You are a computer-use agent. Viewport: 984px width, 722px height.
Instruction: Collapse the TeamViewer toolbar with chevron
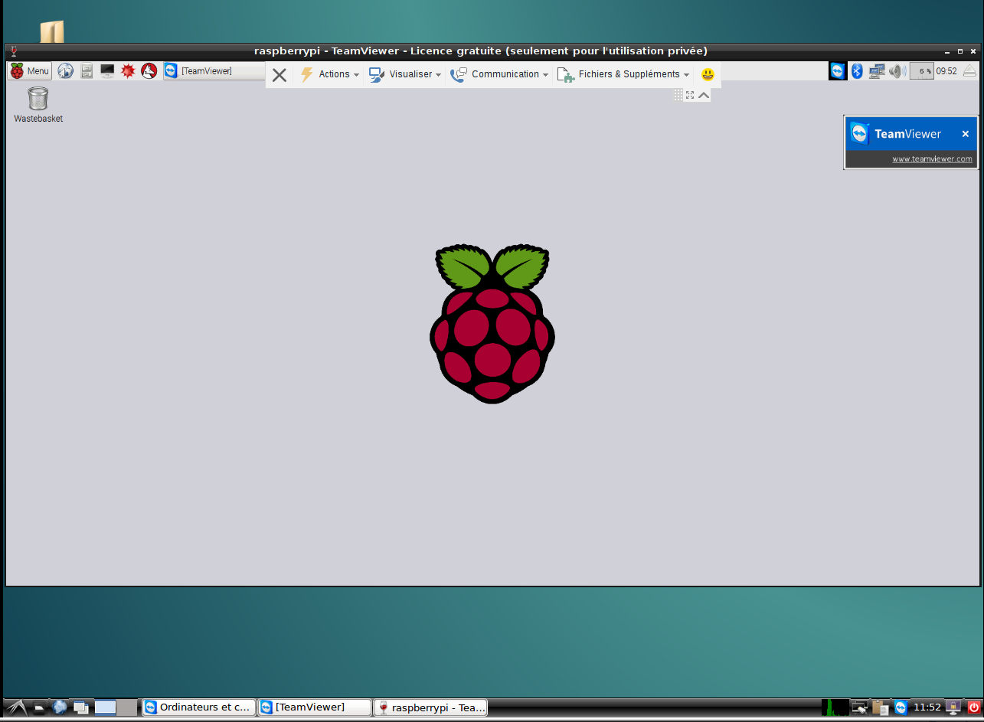click(703, 95)
